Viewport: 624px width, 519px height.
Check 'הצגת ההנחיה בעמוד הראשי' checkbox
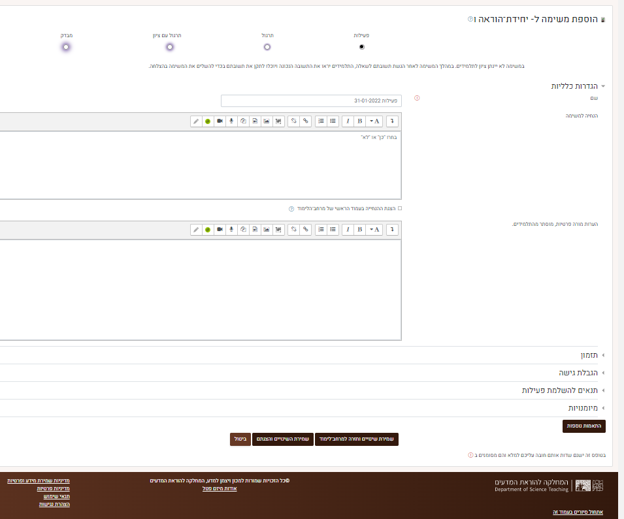pyautogui.click(x=400, y=208)
